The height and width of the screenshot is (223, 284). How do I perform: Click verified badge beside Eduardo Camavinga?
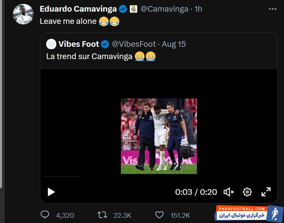pyautogui.click(x=123, y=9)
